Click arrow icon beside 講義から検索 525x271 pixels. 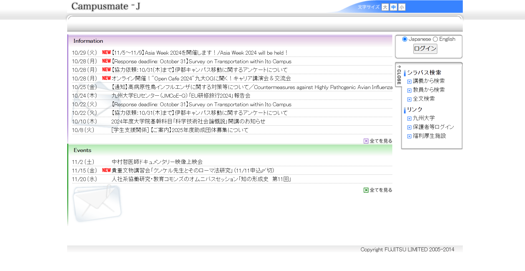click(x=409, y=82)
